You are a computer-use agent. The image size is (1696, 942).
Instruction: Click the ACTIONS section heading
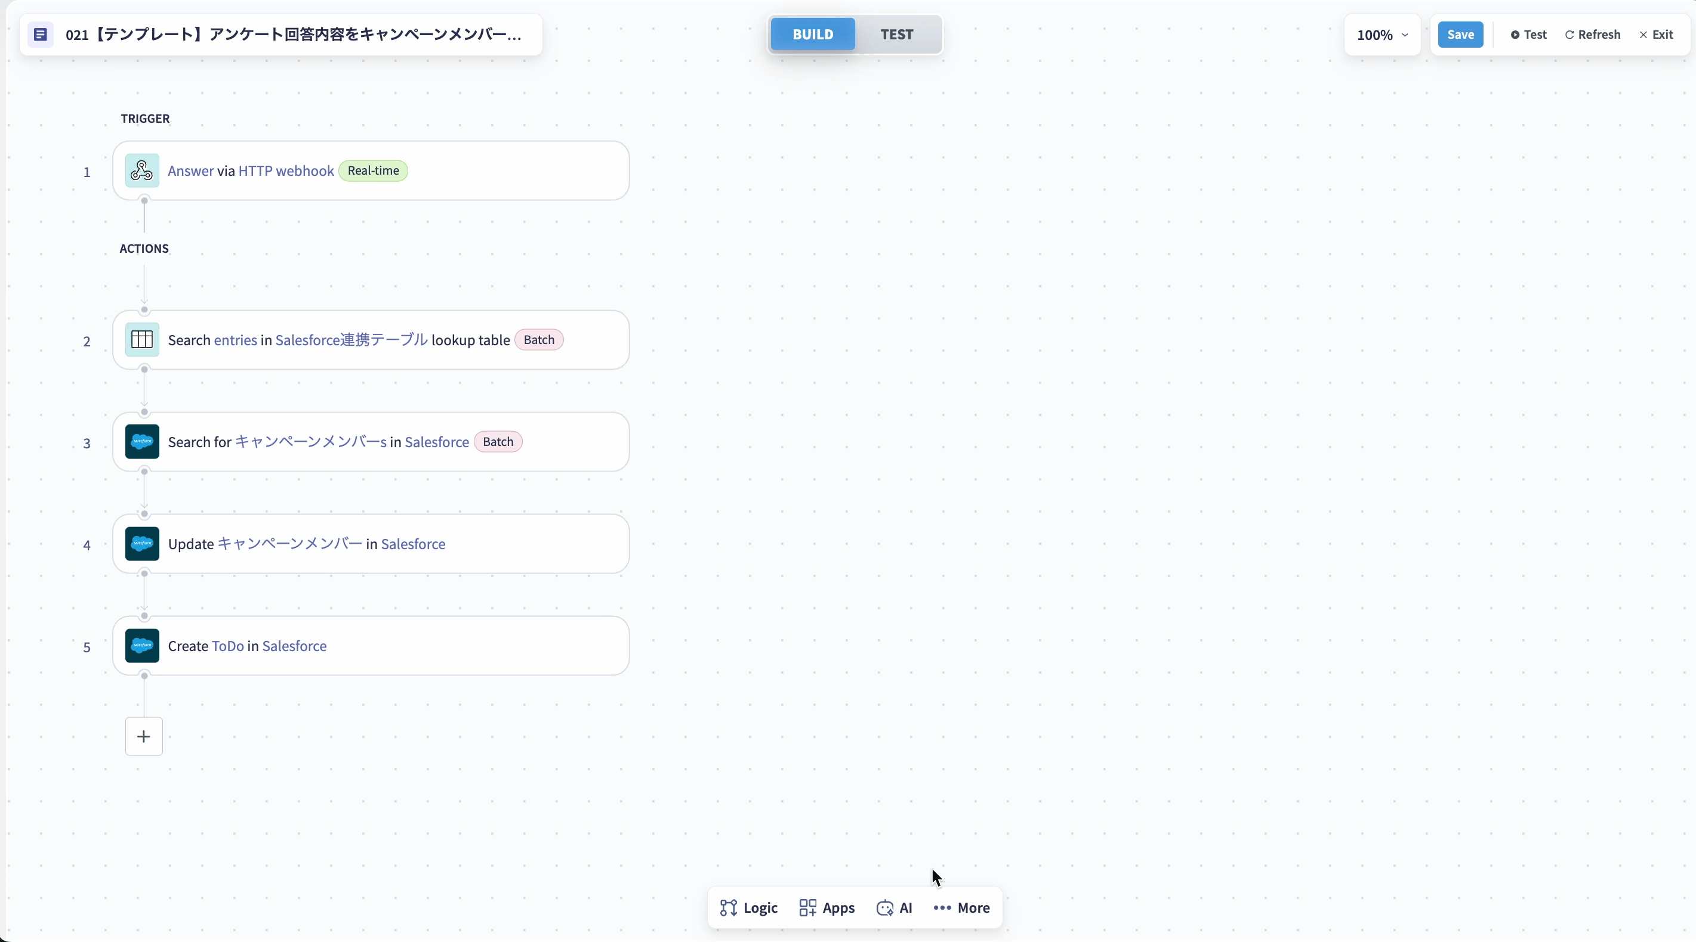[x=144, y=249]
